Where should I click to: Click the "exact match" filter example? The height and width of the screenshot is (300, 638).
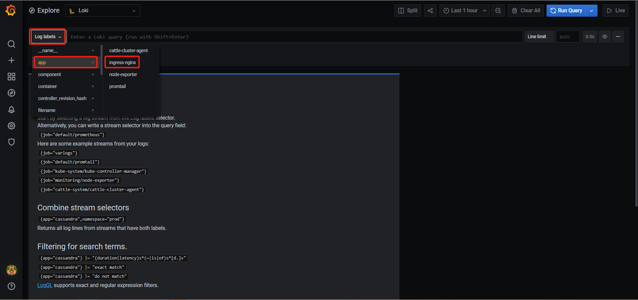(82, 267)
